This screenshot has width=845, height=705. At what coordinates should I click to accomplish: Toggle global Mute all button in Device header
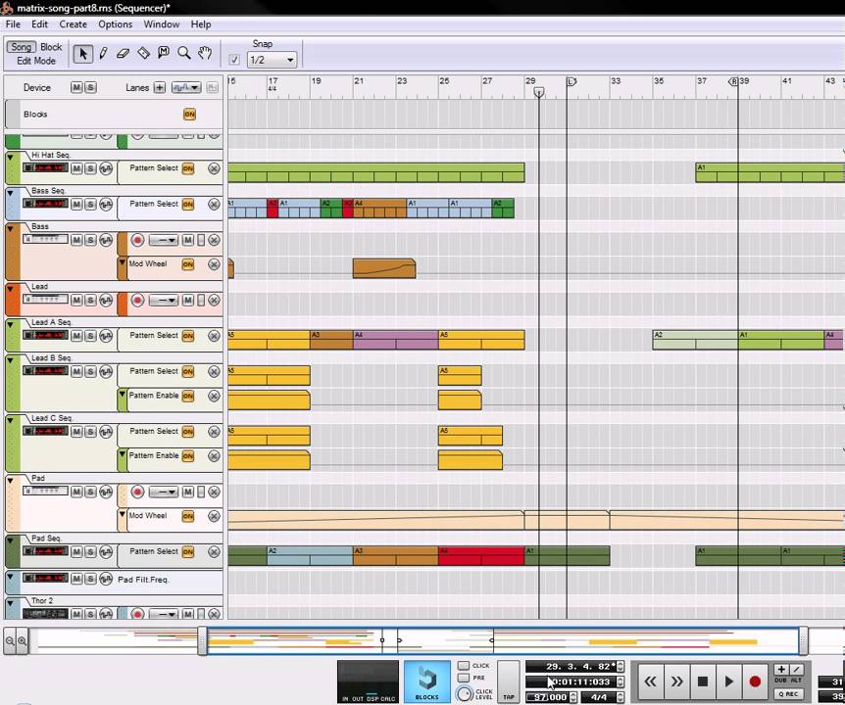click(x=76, y=87)
